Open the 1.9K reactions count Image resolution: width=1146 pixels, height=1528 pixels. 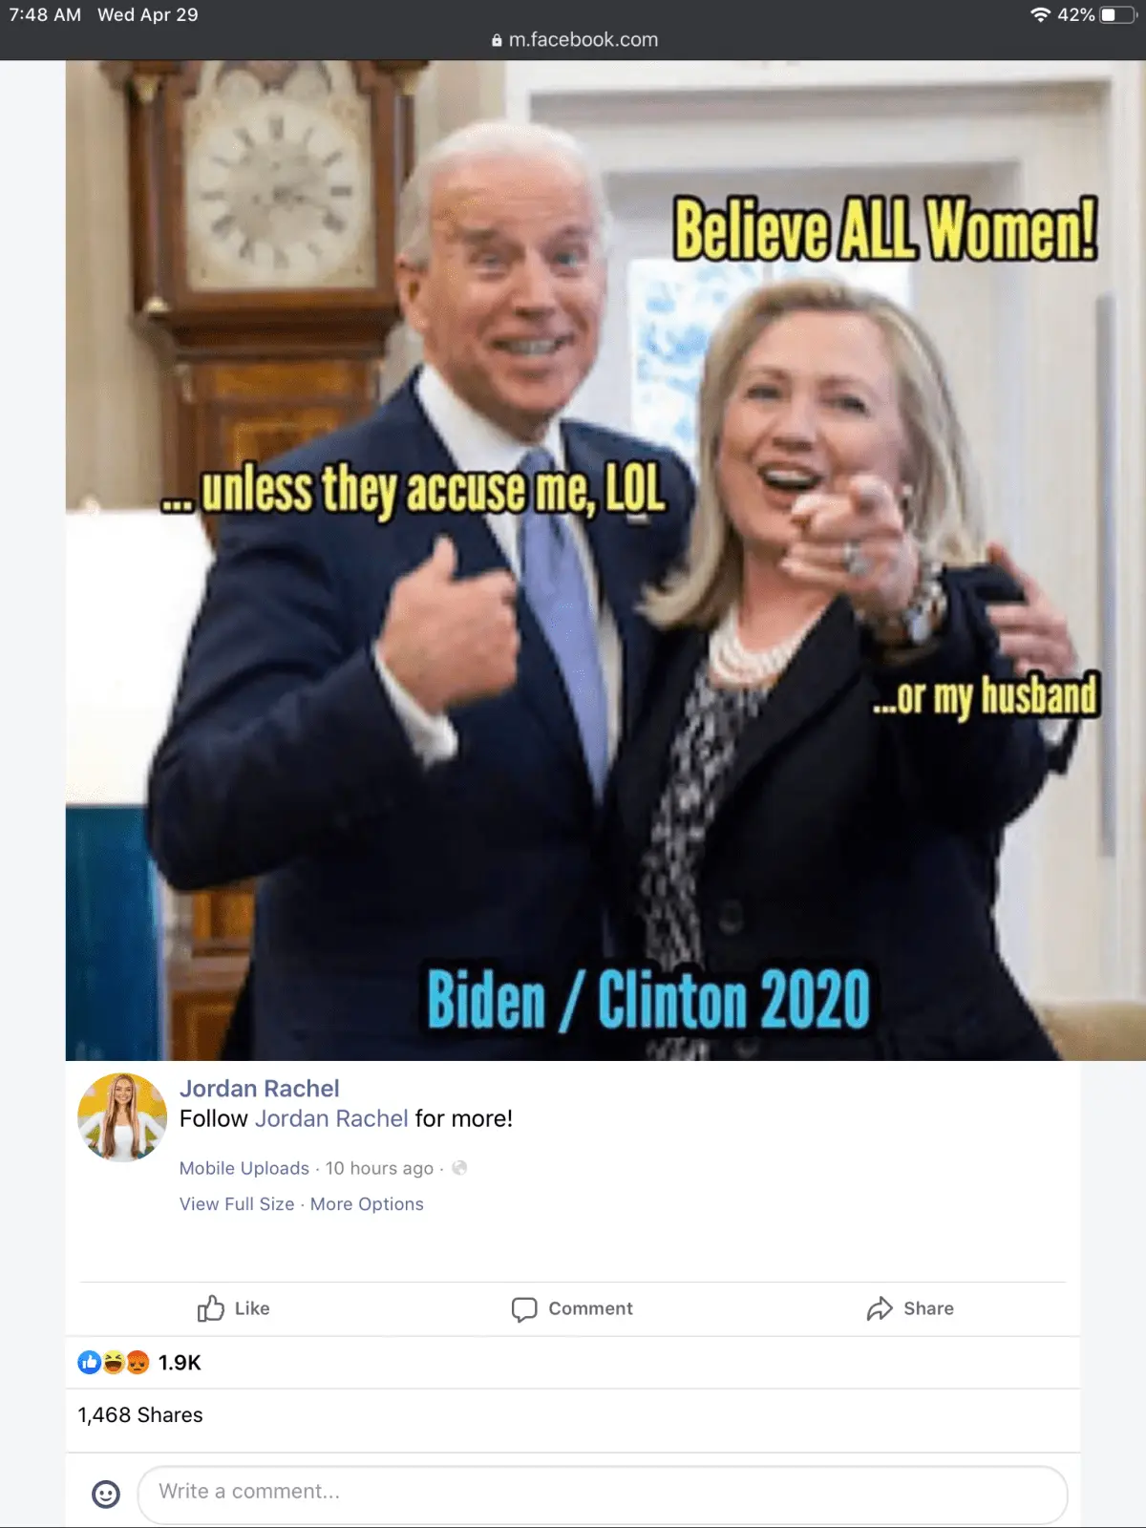pyautogui.click(x=180, y=1363)
